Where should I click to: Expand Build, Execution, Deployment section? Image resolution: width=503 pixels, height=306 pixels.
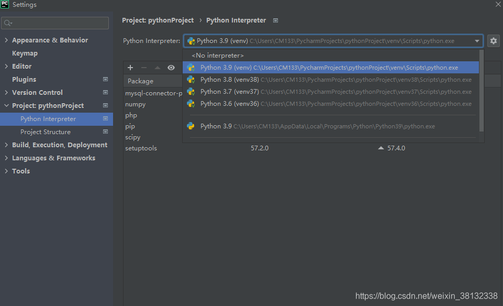[x=6, y=145]
